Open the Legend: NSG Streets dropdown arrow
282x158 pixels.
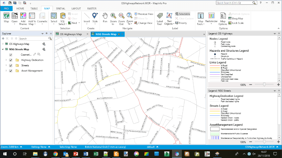(274, 91)
